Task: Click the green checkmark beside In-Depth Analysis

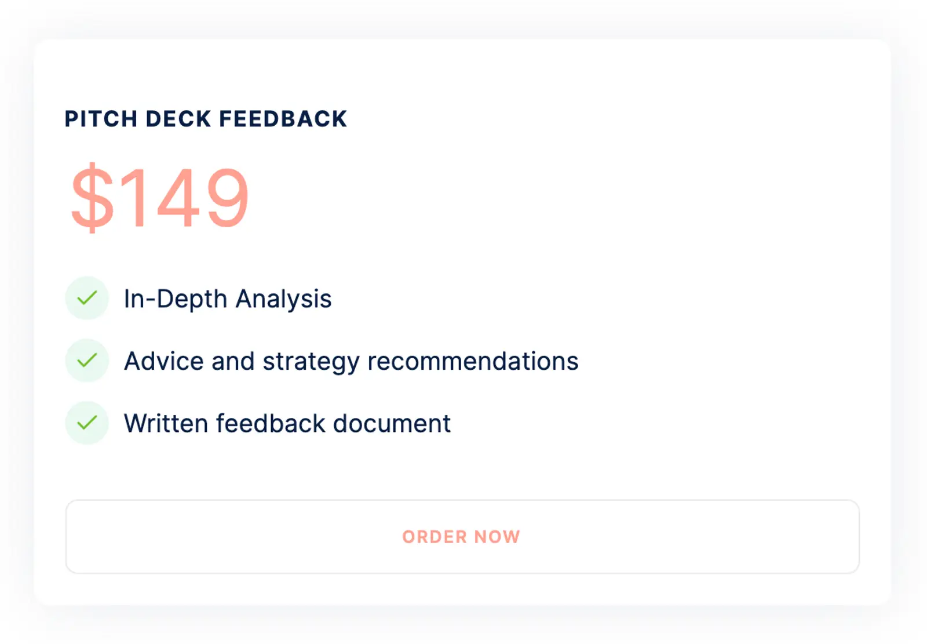Action: pos(87,298)
